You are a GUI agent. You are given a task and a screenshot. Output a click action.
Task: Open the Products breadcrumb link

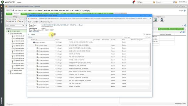pyautogui.click(x=11, y=6)
